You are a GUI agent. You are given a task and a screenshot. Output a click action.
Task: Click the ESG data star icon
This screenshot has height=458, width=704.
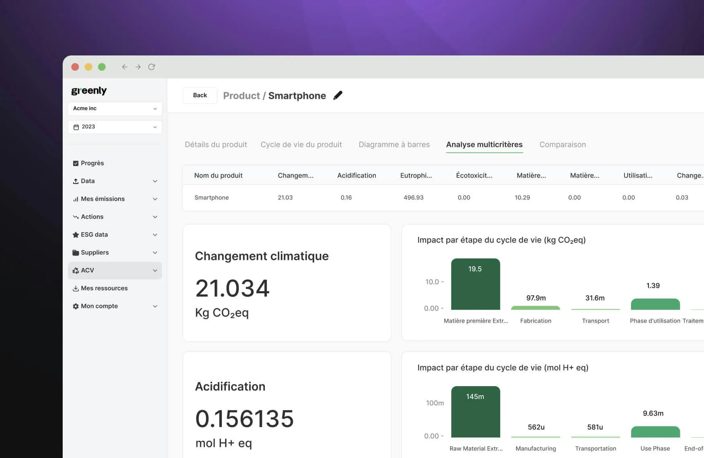pos(76,235)
